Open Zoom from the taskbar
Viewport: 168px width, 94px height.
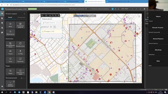pyautogui.click(x=45, y=92)
